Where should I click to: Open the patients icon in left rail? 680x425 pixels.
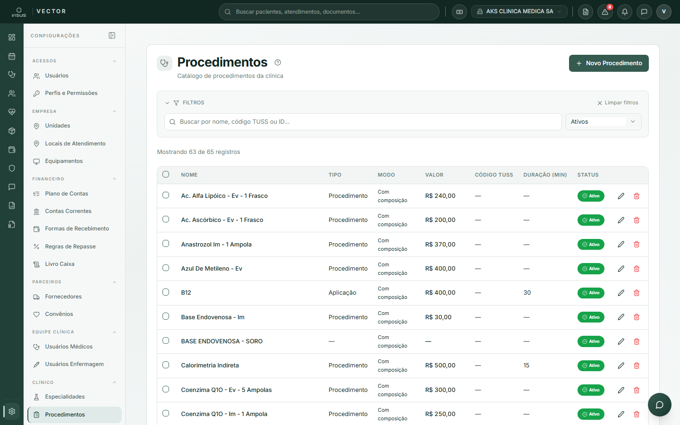[x=12, y=93]
